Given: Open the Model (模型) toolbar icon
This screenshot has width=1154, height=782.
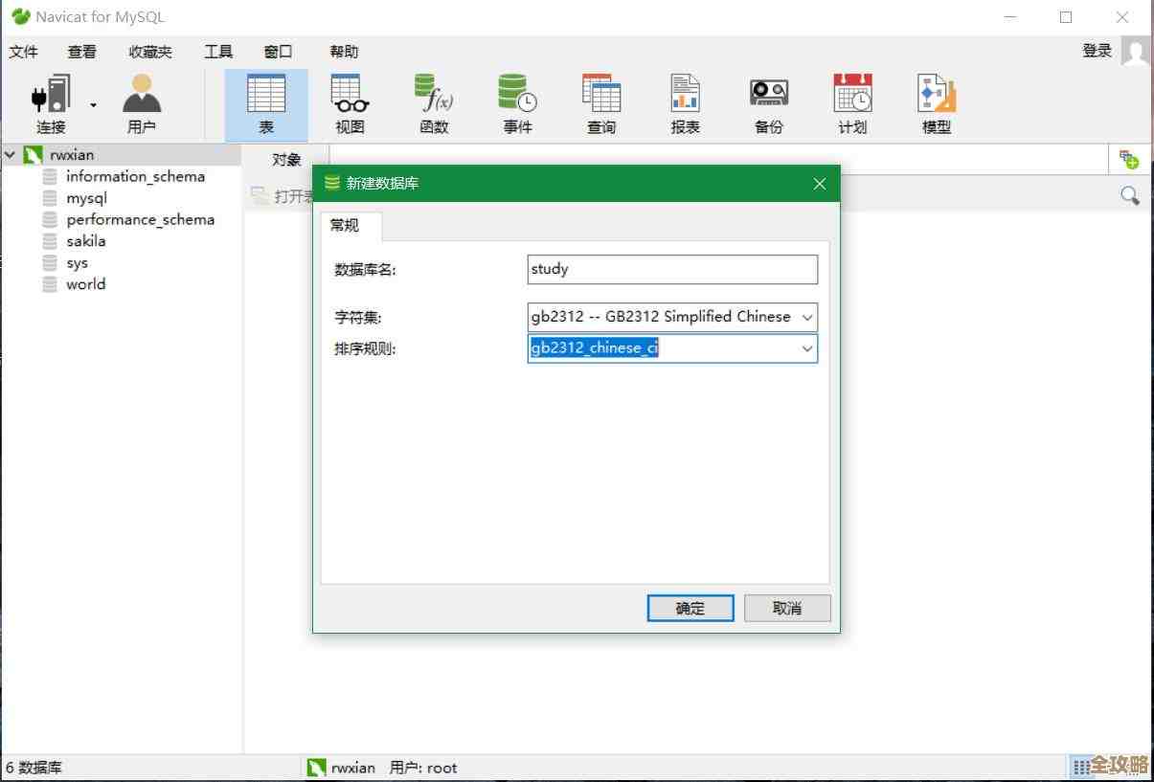Looking at the screenshot, I should pos(937,105).
